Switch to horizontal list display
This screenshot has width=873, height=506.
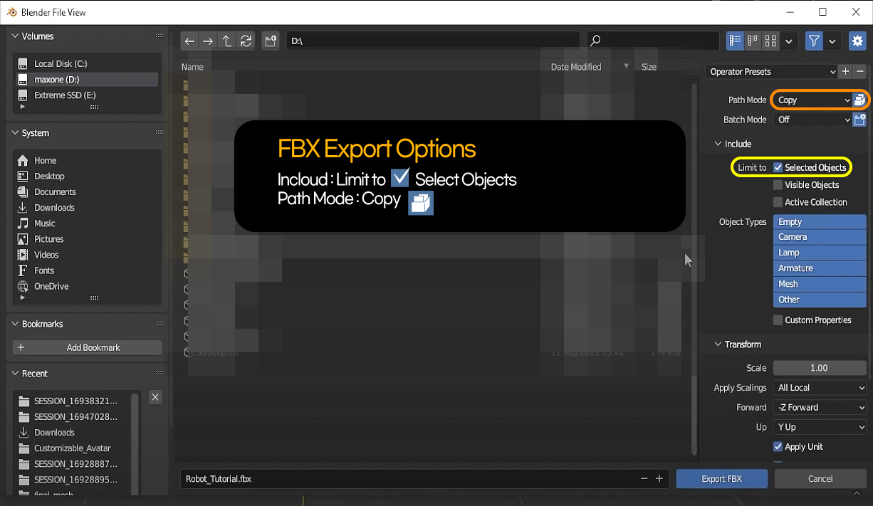point(753,41)
